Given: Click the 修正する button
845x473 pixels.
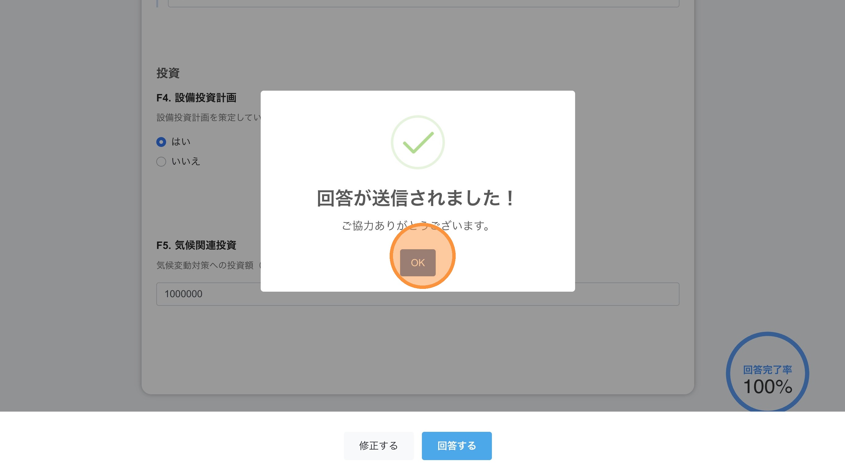Looking at the screenshot, I should point(378,445).
